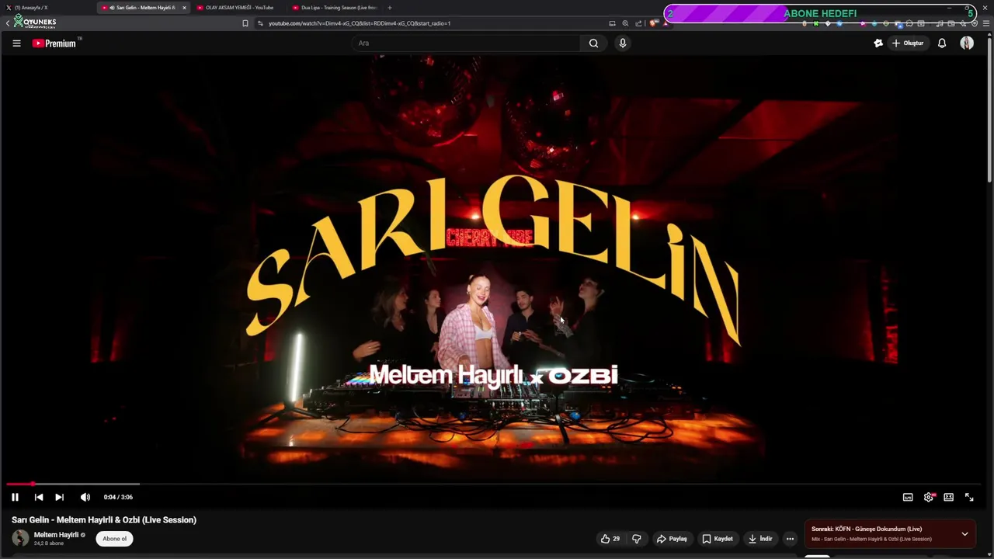
Task: Dislike this video
Action: tap(637, 539)
